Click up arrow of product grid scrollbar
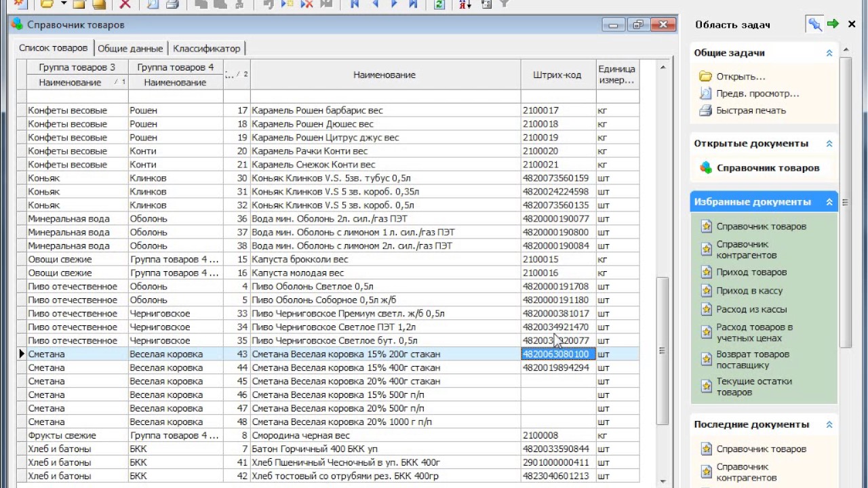Image resolution: width=868 pixels, height=488 pixels. point(663,67)
